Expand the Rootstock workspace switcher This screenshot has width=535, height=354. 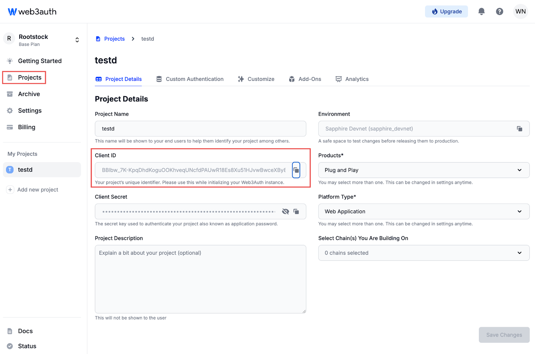coord(77,40)
